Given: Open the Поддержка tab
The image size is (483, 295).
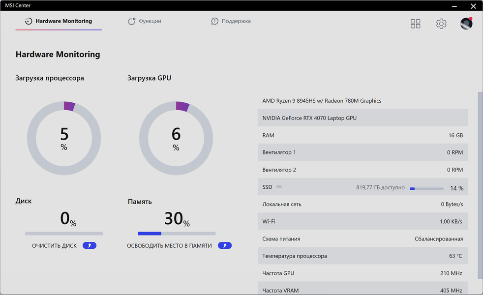Looking at the screenshot, I should (236, 21).
